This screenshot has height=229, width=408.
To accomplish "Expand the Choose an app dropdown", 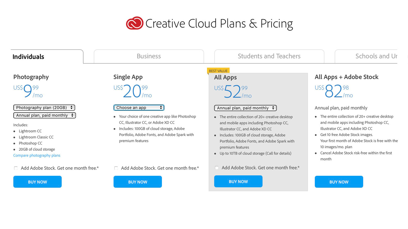I will coord(139,107).
